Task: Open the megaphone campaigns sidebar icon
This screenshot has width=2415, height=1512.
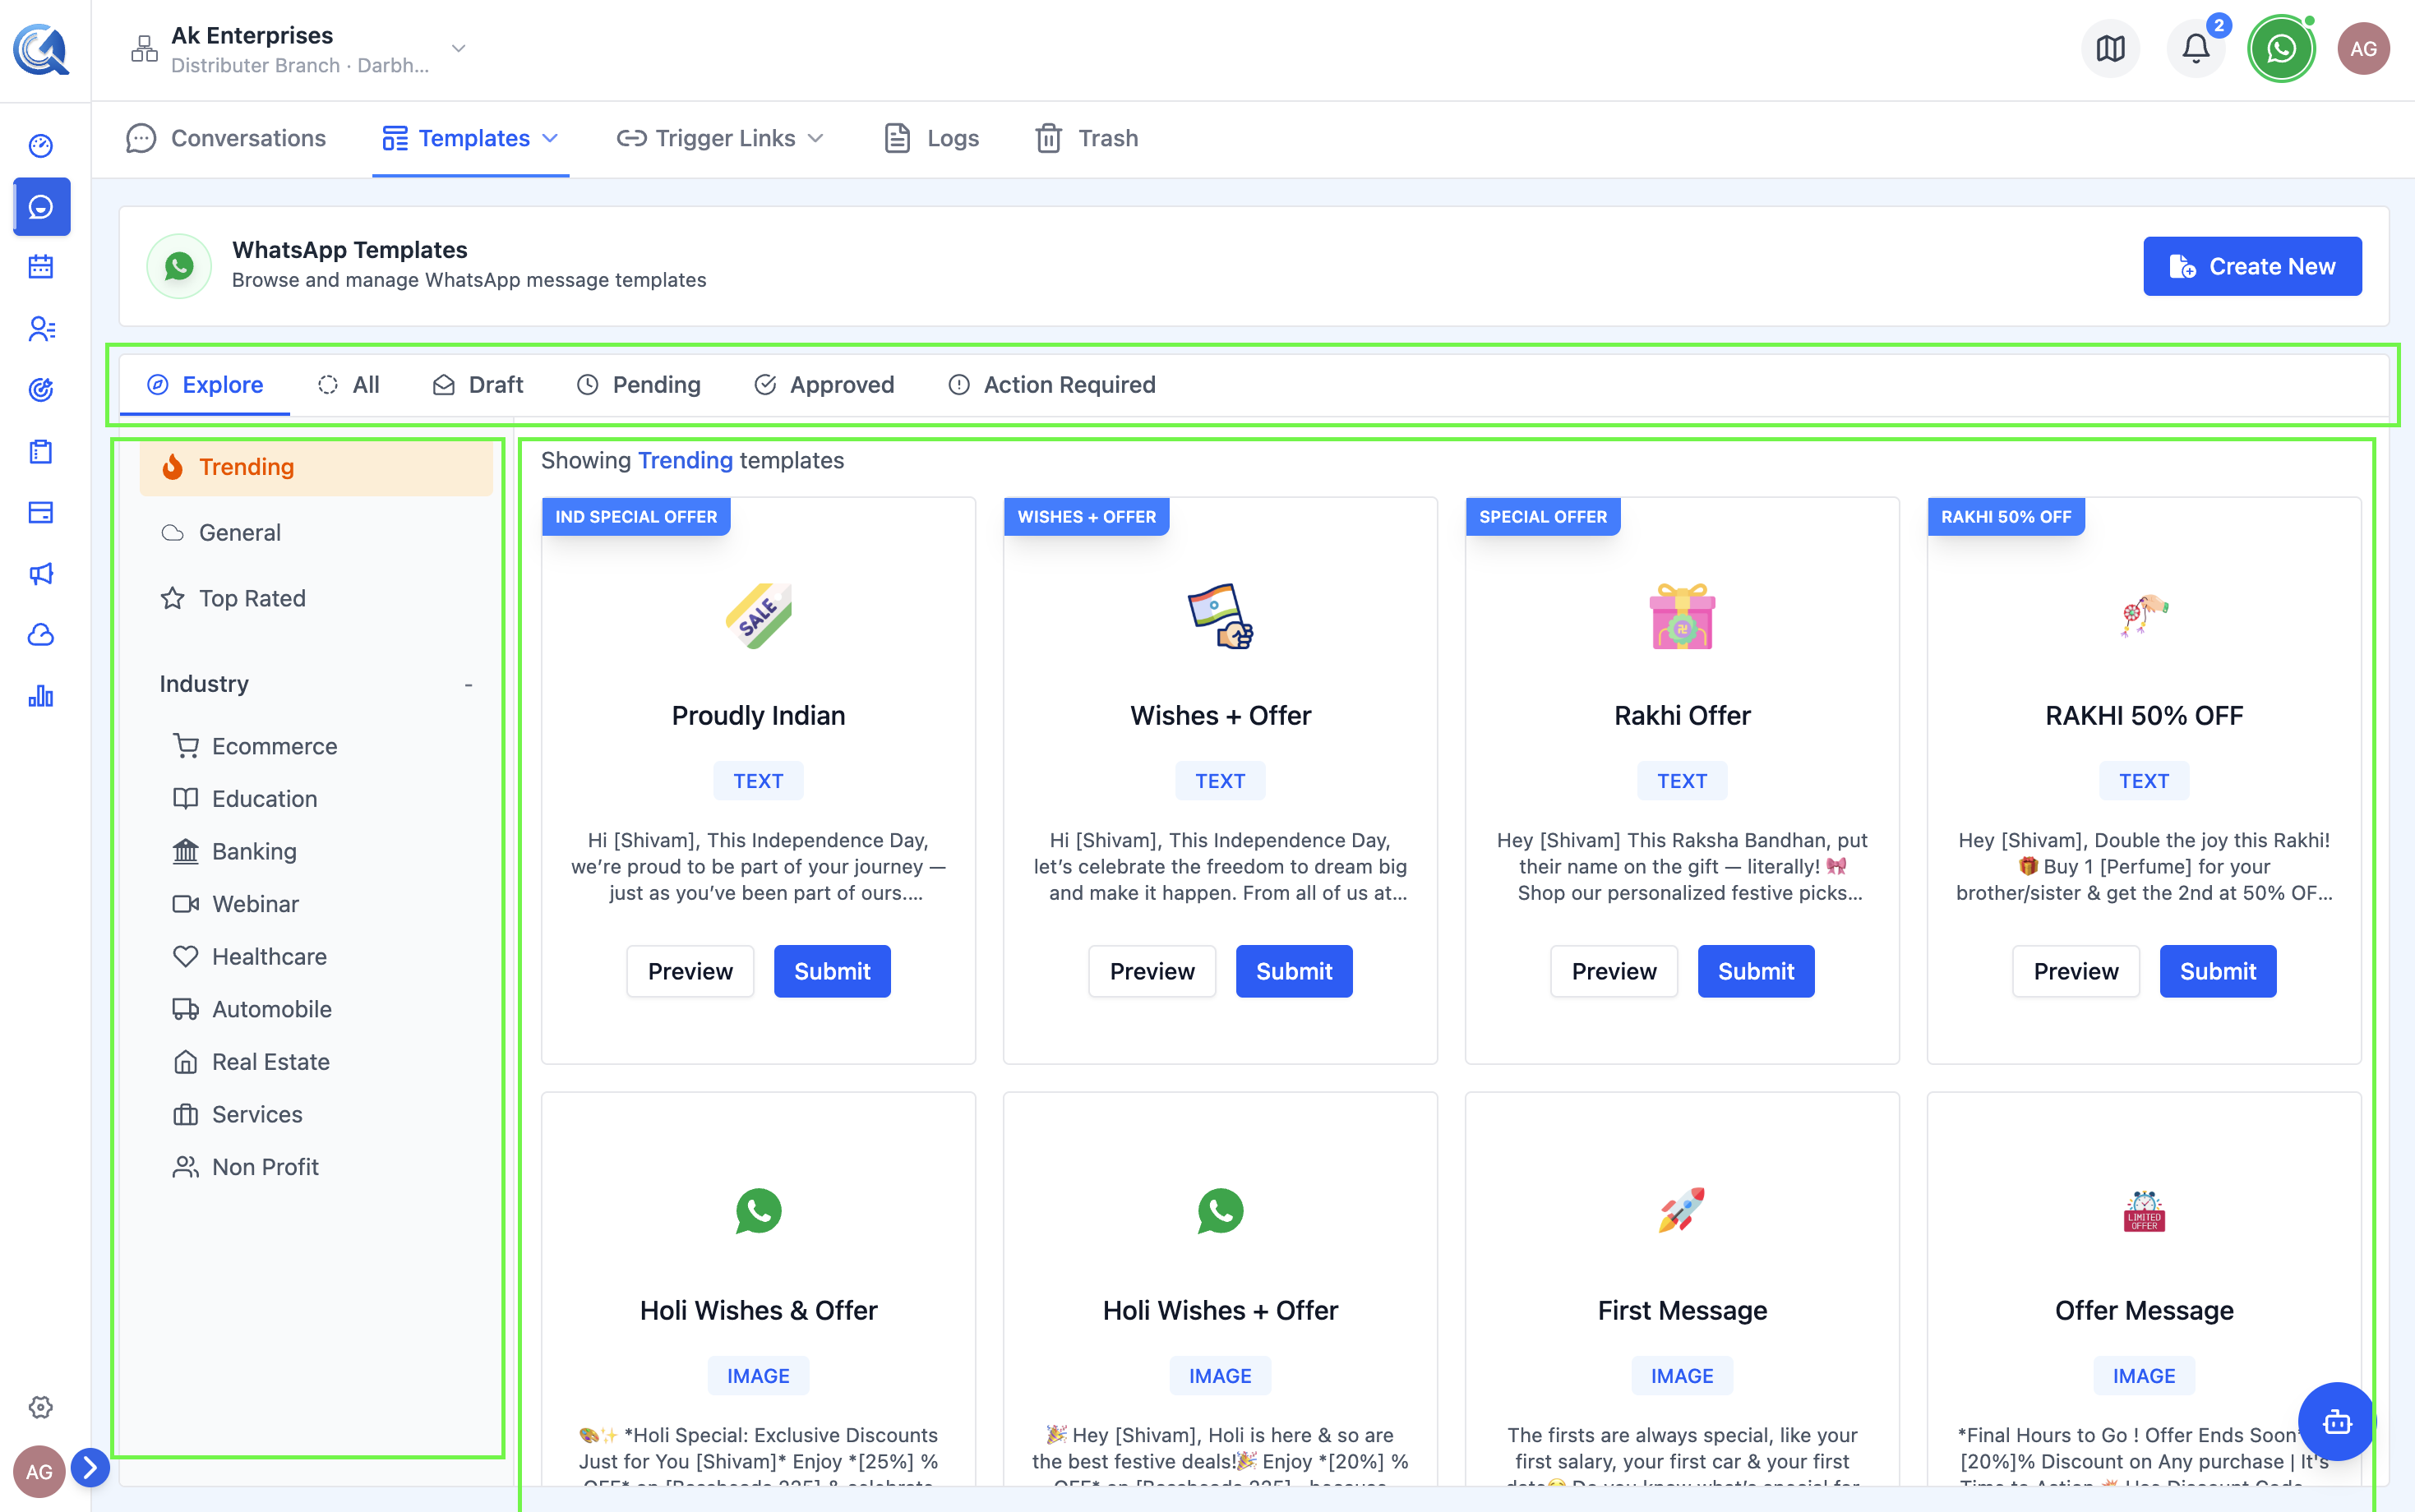Action: pyautogui.click(x=41, y=573)
